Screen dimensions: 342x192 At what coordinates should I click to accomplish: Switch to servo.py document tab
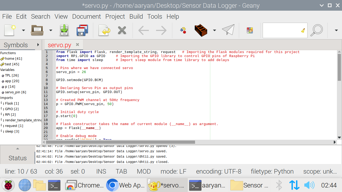click(x=60, y=45)
